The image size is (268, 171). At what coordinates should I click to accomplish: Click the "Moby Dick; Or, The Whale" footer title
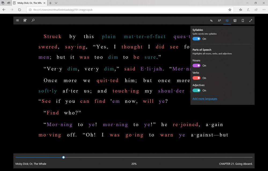point(31,164)
